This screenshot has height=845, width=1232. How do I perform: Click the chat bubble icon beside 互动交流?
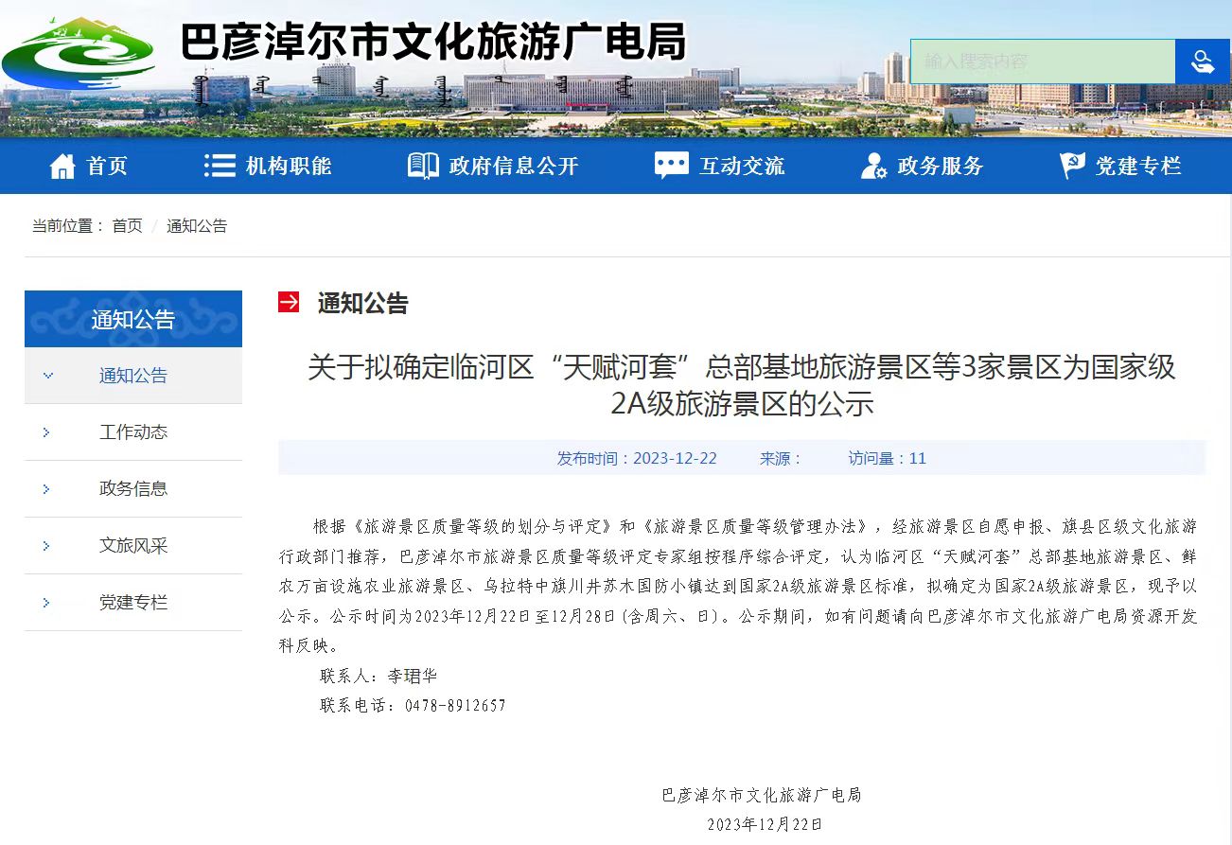671,166
